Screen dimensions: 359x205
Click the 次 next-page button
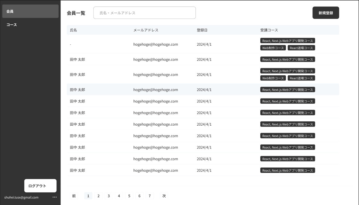164,196
